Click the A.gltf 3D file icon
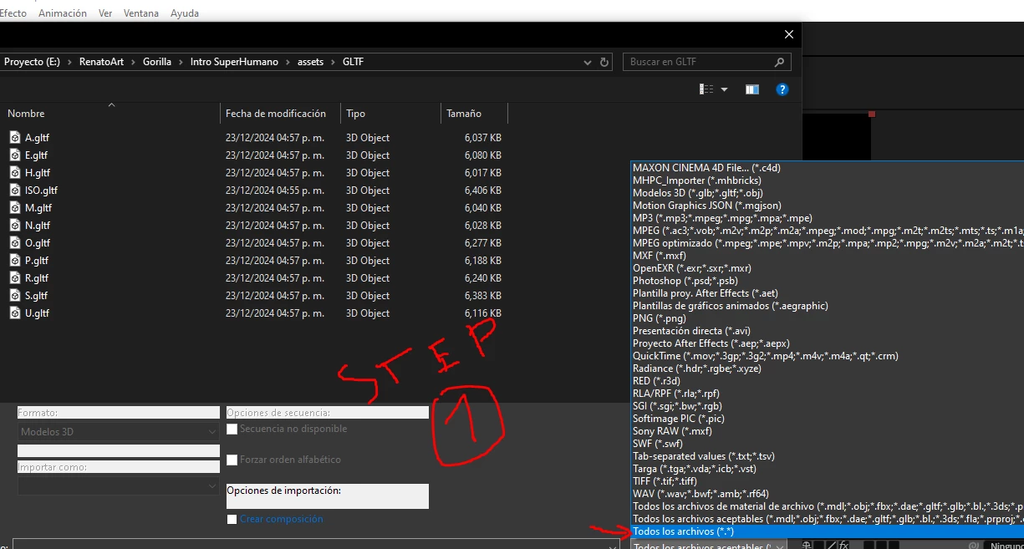The width and height of the screenshot is (1024, 549). [x=15, y=138]
